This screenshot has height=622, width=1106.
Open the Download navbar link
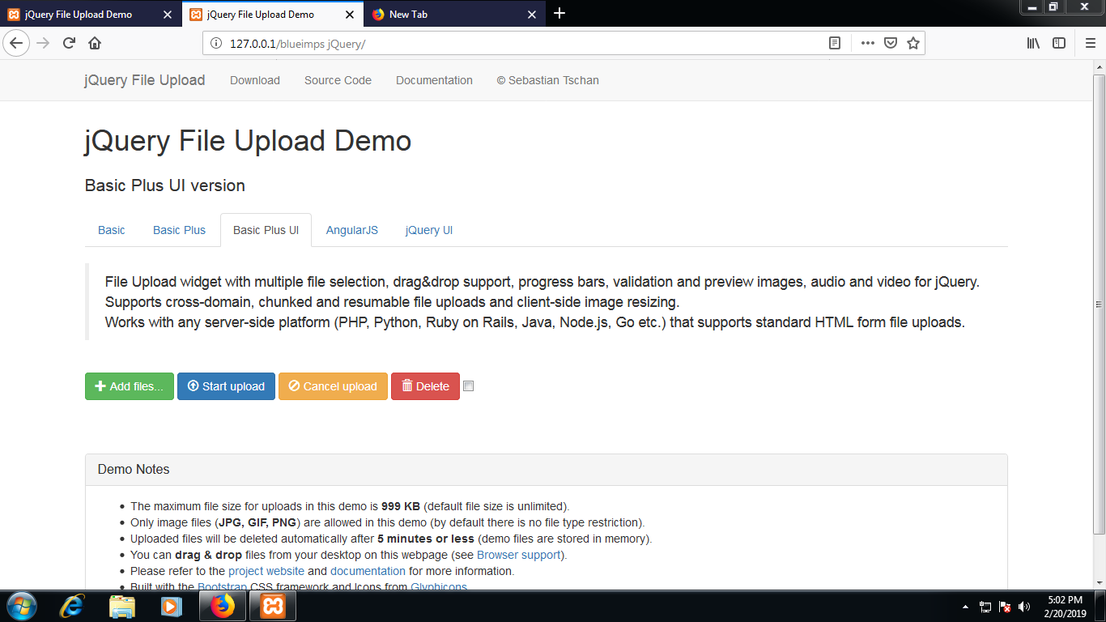tap(255, 80)
